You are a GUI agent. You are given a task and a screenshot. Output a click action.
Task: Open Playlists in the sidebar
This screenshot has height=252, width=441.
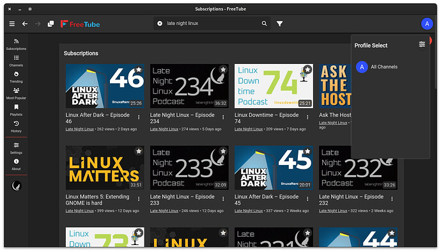(x=16, y=110)
